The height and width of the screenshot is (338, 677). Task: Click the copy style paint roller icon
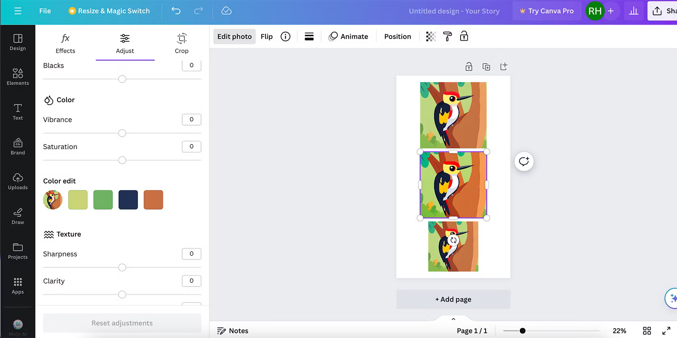coord(447,37)
